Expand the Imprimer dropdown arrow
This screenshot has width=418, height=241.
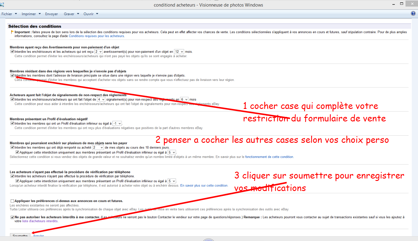tap(40, 14)
